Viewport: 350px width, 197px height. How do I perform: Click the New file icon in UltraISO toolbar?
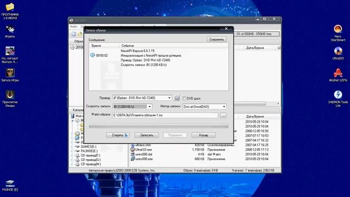(x=73, y=34)
